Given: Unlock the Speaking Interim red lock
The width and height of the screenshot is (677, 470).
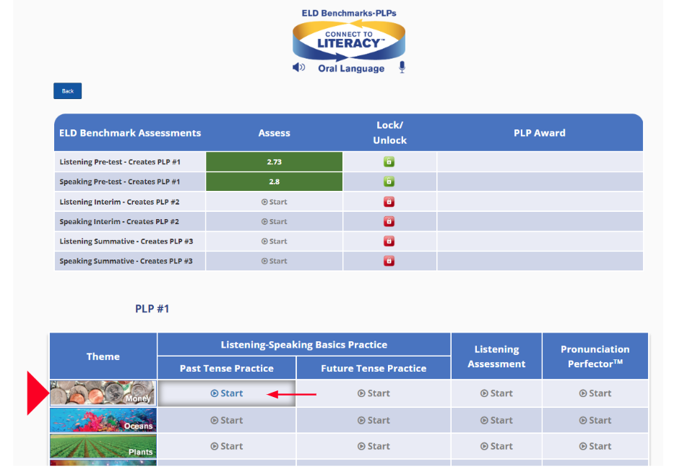Looking at the screenshot, I should pos(389,221).
